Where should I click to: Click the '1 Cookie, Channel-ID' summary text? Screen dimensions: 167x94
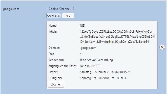tap(60, 9)
